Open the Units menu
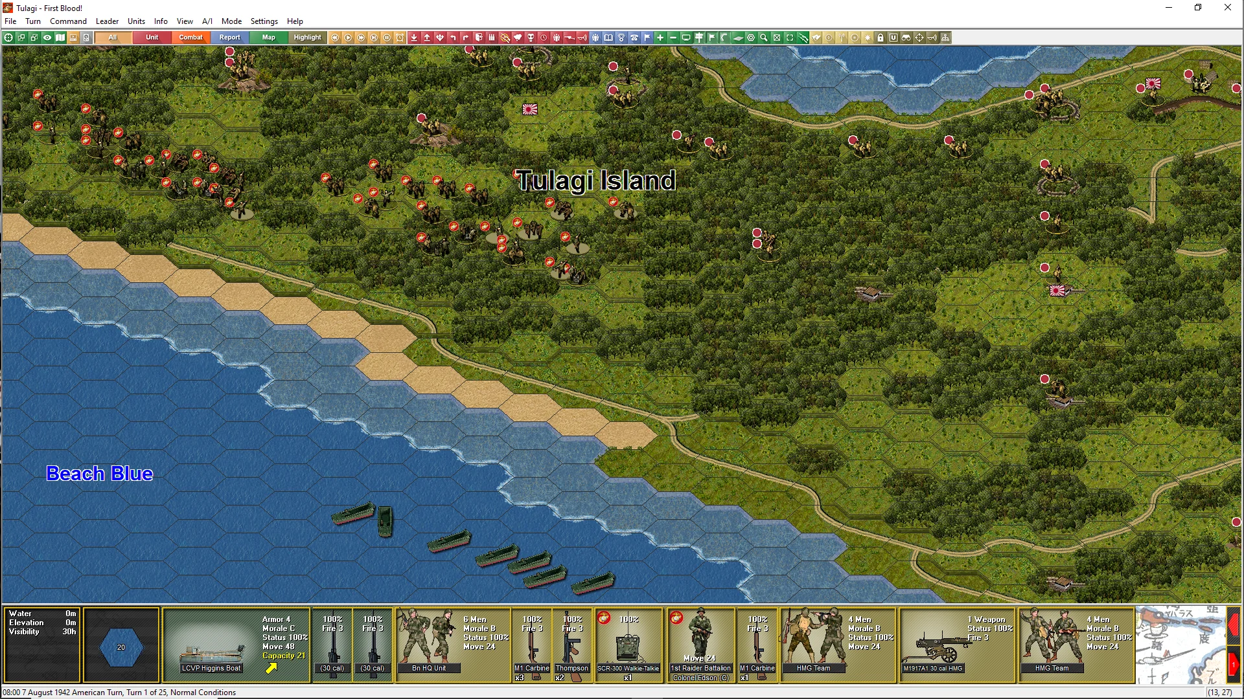Image resolution: width=1244 pixels, height=699 pixels. click(x=136, y=21)
